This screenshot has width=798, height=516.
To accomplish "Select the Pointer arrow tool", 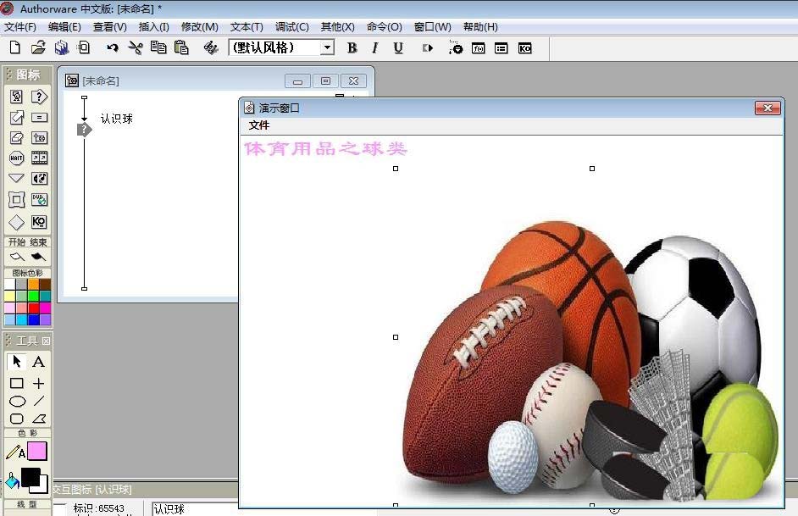I will coord(16,361).
